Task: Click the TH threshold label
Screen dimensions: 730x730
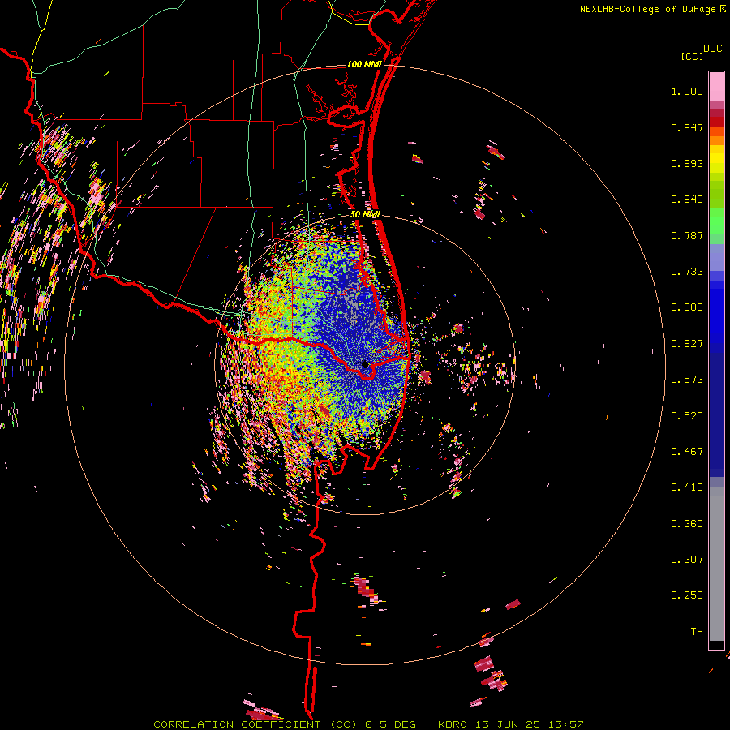Action: click(x=697, y=632)
